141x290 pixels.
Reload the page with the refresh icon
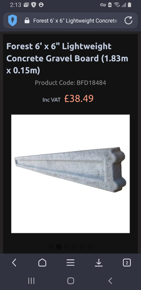(x=129, y=20)
